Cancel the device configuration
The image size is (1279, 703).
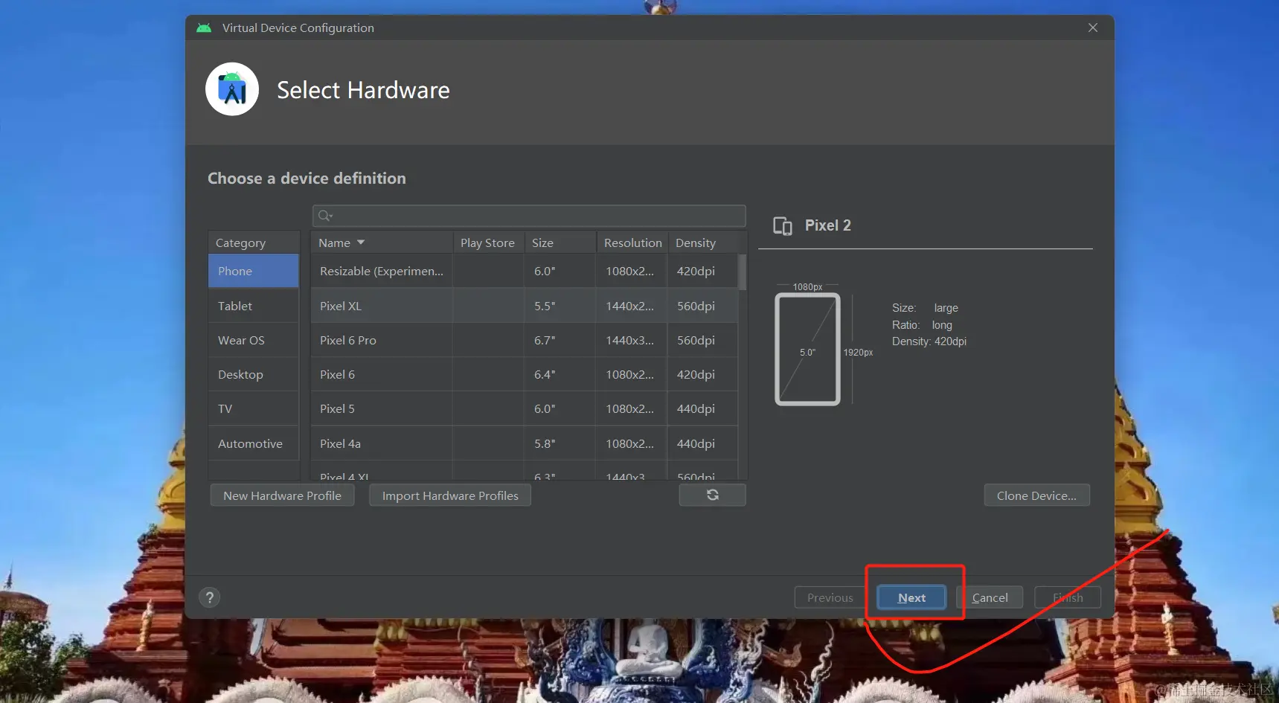click(990, 597)
